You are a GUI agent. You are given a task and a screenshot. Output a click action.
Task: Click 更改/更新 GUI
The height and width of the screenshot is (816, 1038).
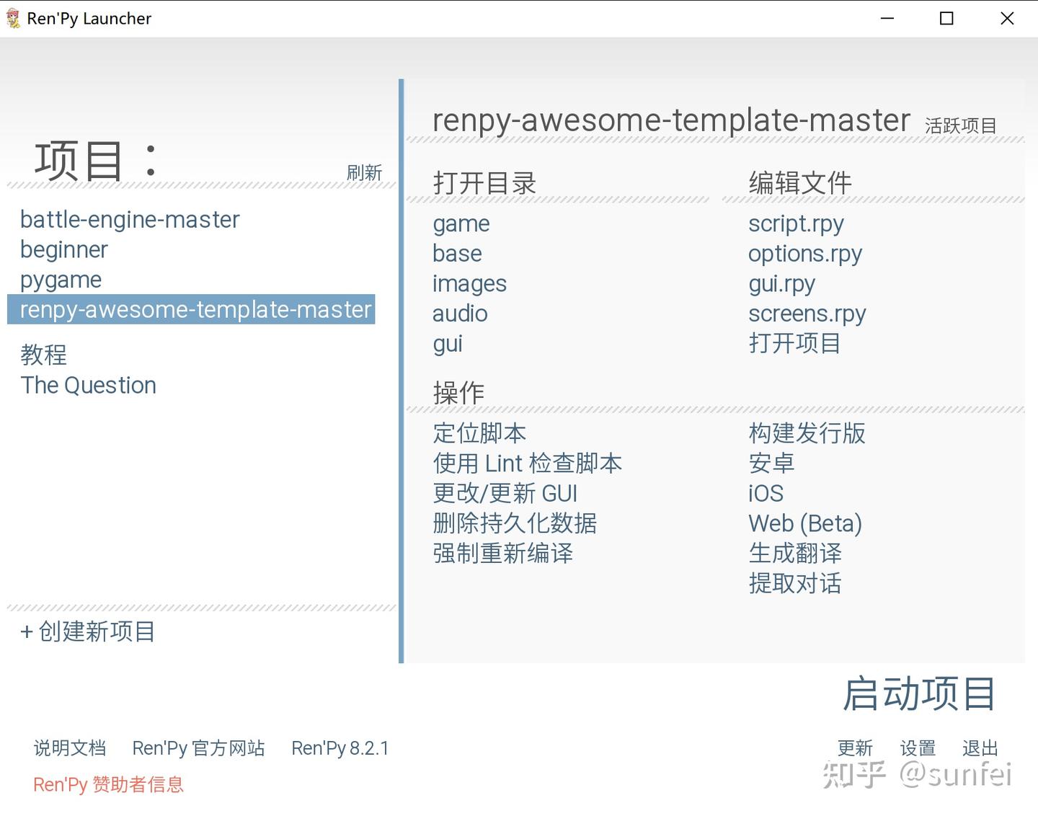pyautogui.click(x=505, y=493)
